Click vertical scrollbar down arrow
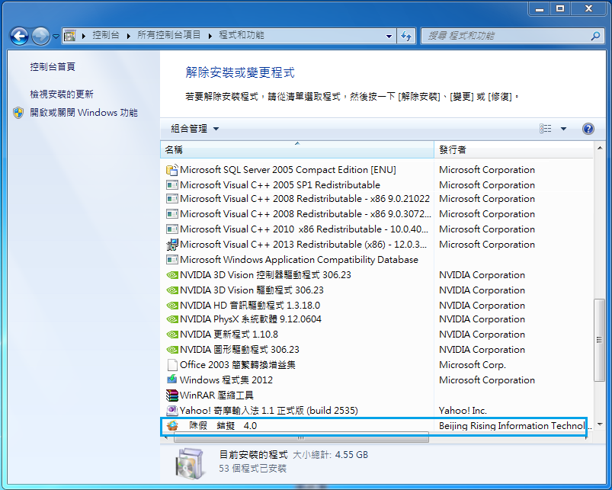 tap(600, 424)
